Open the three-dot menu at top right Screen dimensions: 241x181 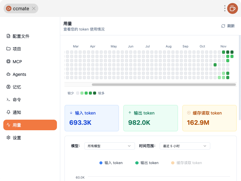point(225,8)
